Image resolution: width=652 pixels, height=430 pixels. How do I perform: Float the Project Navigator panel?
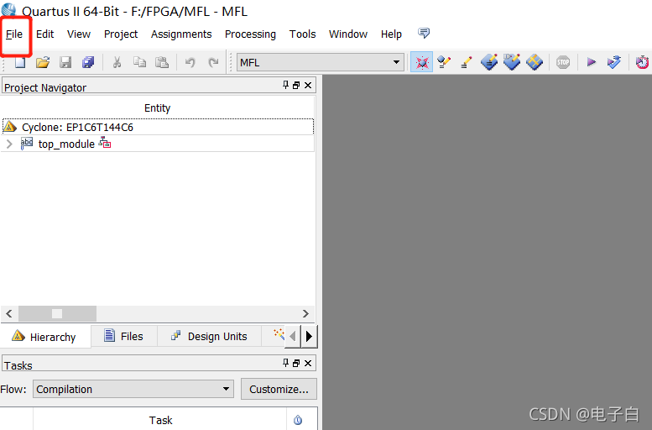(x=296, y=86)
